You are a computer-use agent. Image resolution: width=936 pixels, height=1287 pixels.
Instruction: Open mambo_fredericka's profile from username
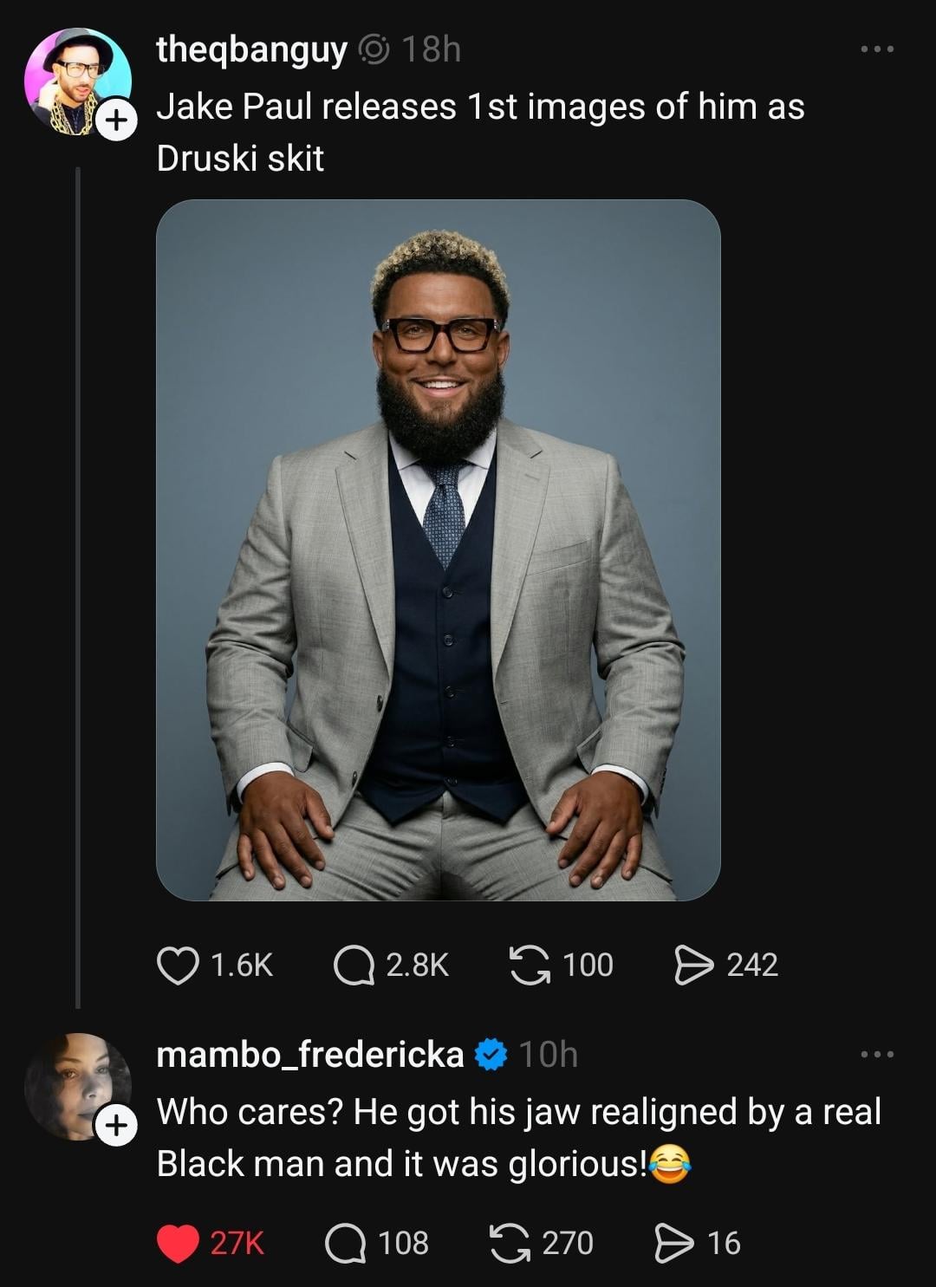(x=309, y=1055)
